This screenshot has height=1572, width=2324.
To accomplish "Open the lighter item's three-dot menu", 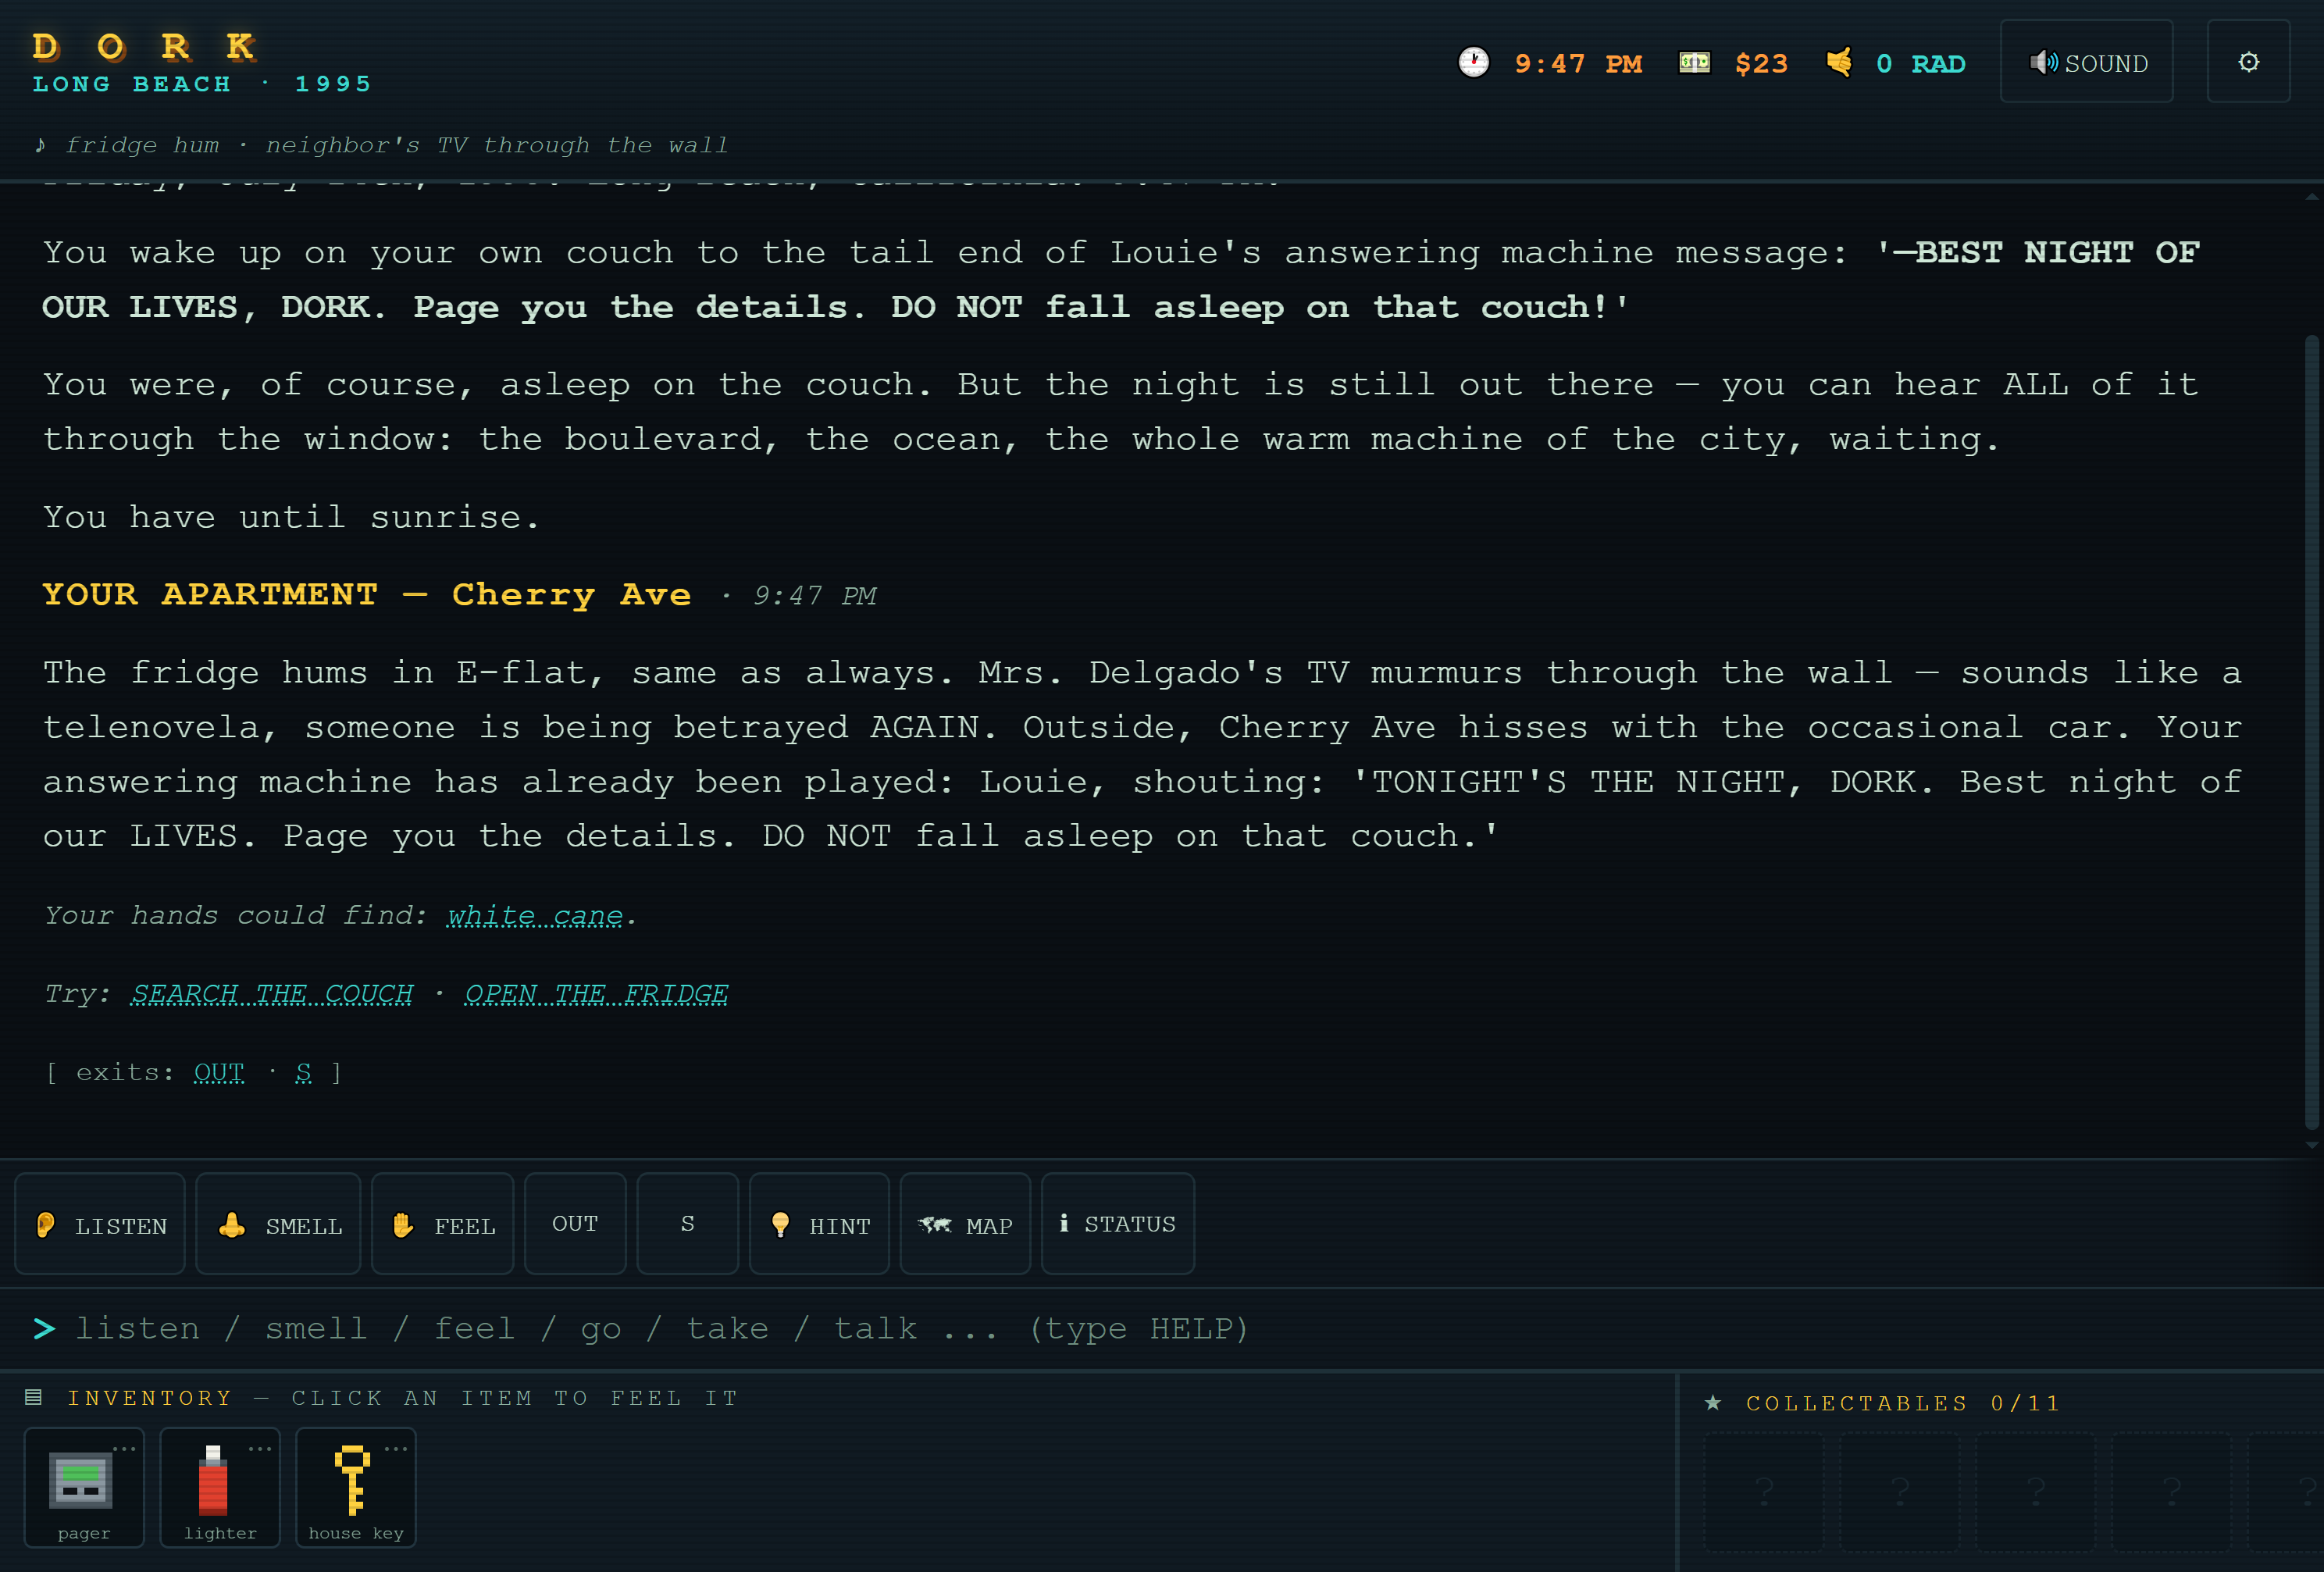I will 260,1448.
